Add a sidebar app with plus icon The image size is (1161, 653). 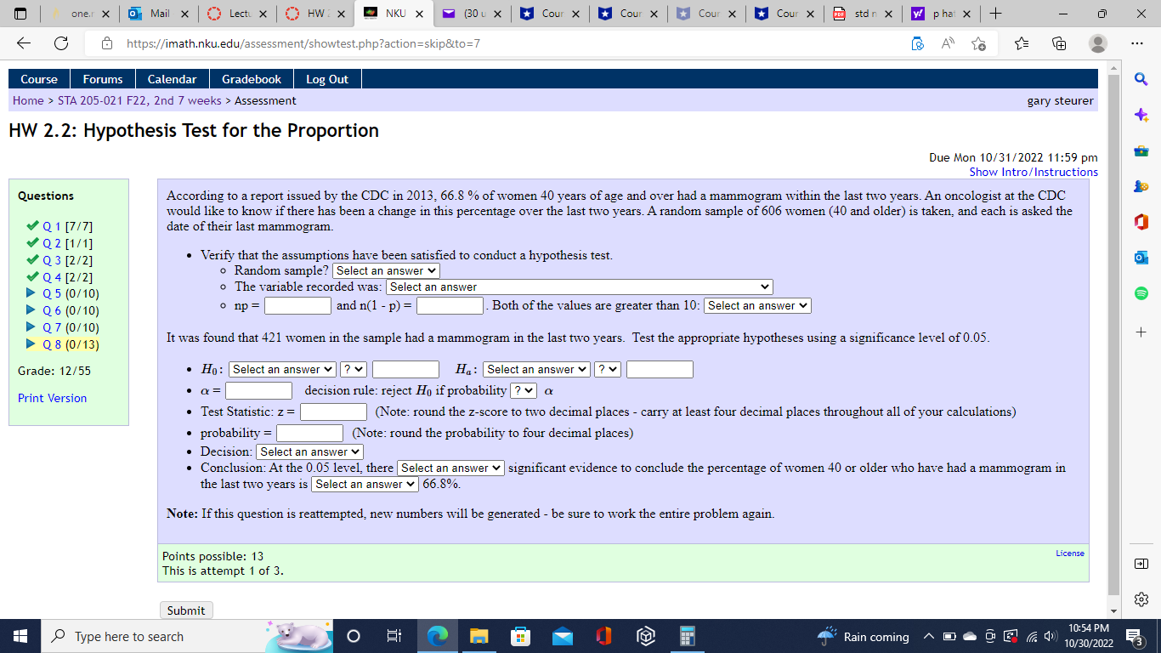(1141, 332)
